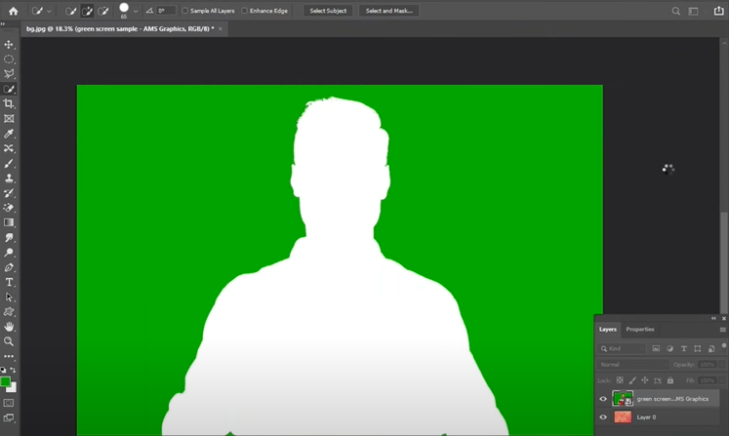The height and width of the screenshot is (436, 729).
Task: Select the Path Selection tool
Action: pos(9,297)
